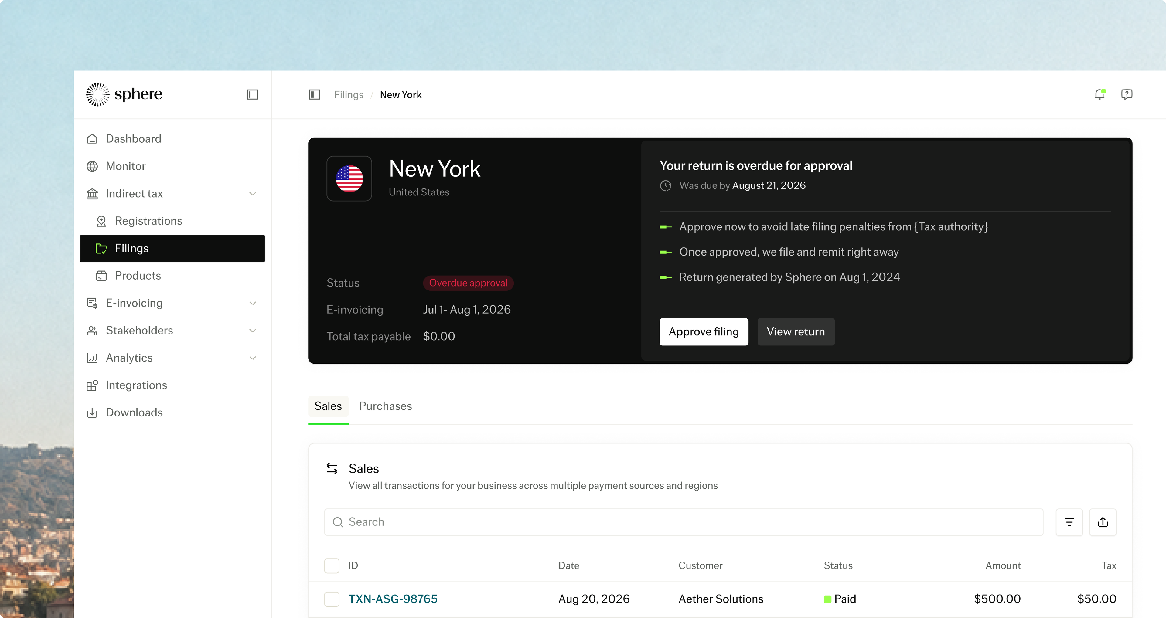Click the sales transfer-arrows icon
The image size is (1166, 618).
[332, 468]
